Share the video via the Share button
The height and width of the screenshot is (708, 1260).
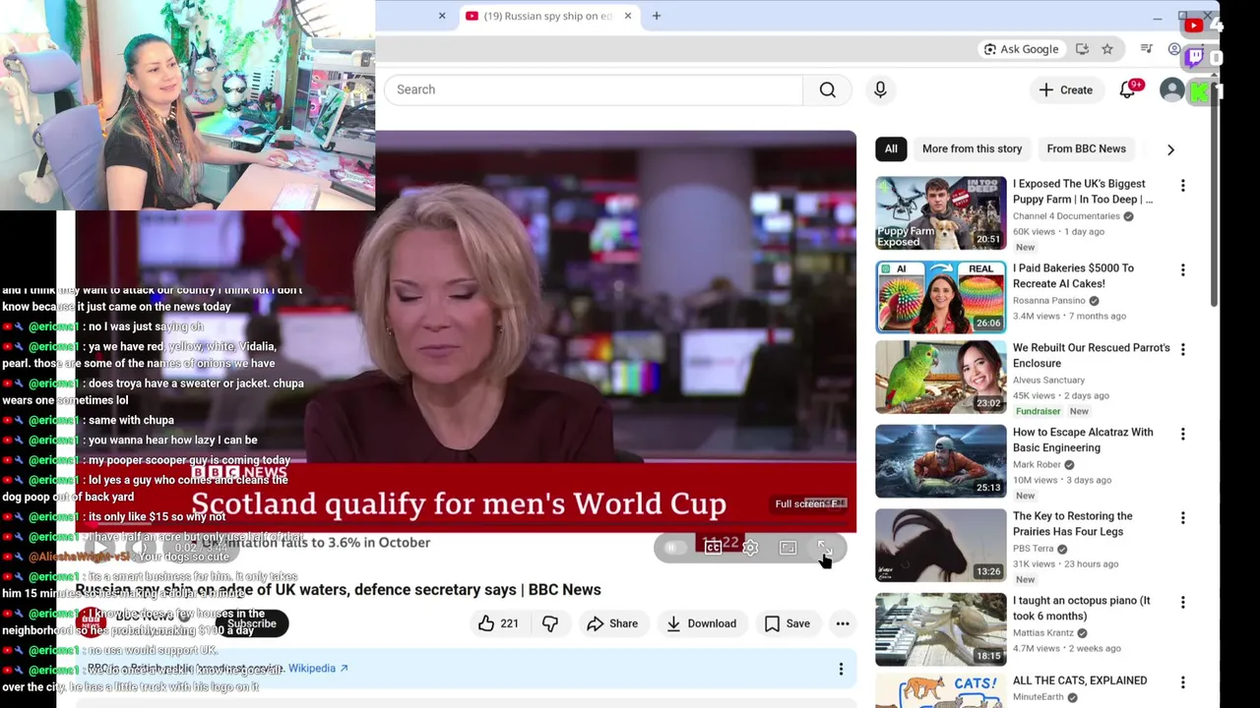[x=611, y=623]
